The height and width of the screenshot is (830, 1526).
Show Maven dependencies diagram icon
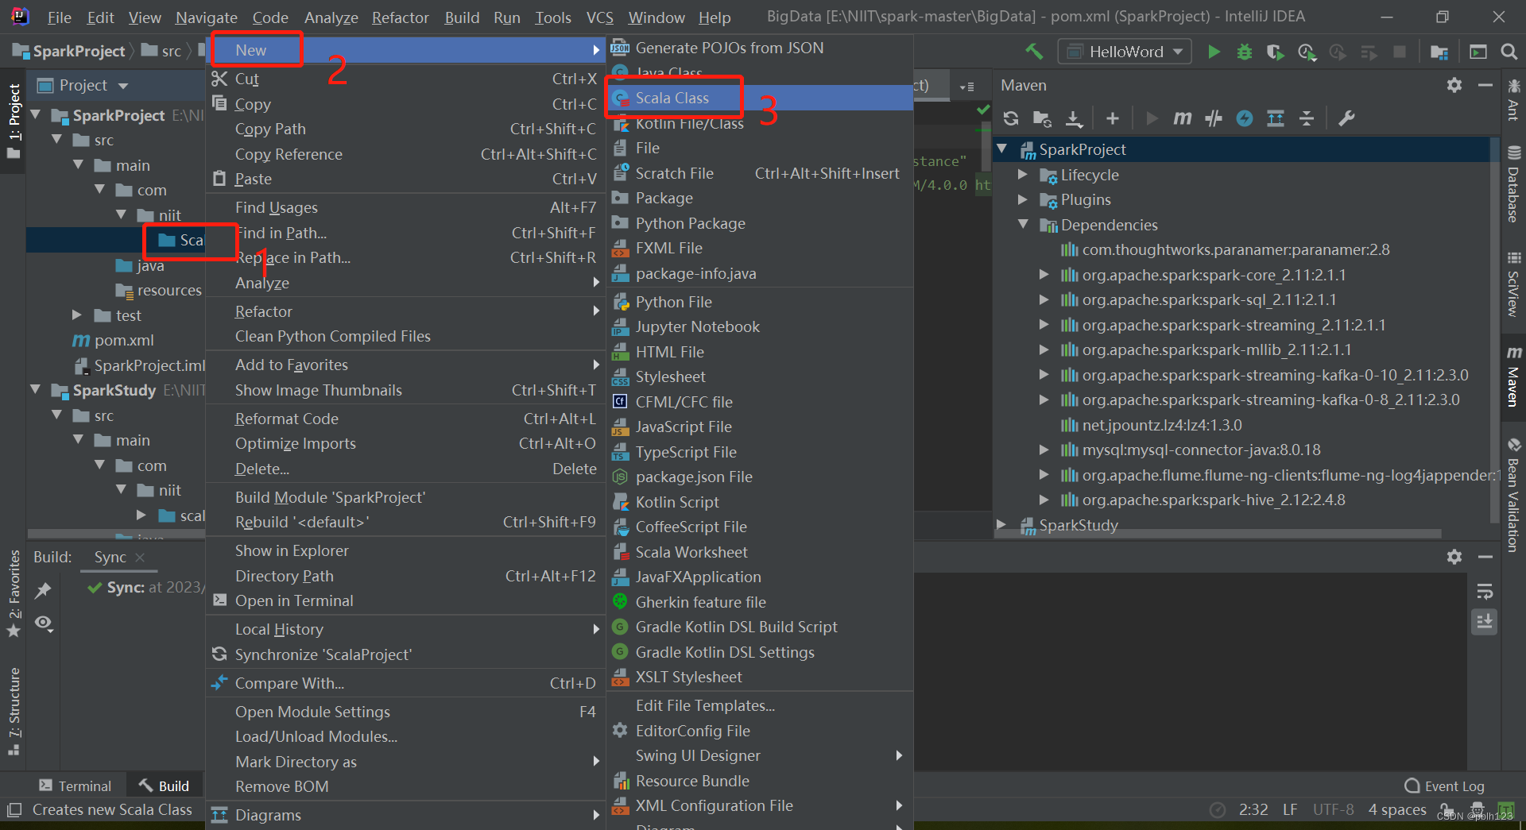tap(1276, 118)
